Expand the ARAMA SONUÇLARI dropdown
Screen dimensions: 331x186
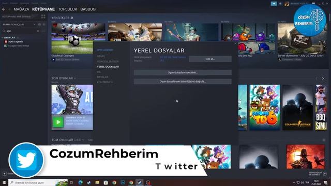tap(34, 24)
